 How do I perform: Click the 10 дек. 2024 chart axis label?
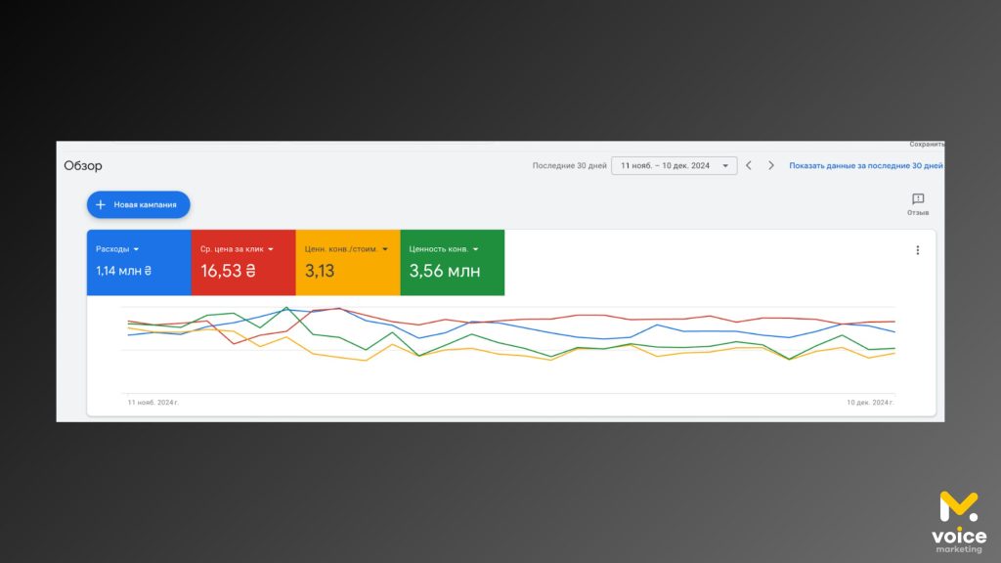pos(870,402)
